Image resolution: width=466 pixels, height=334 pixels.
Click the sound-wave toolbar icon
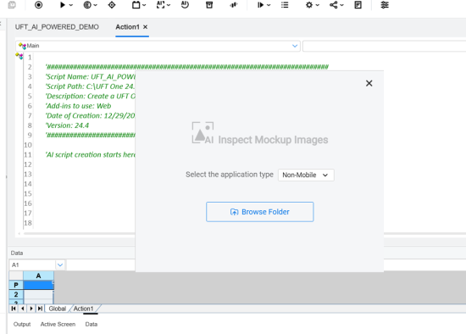tap(234, 5)
